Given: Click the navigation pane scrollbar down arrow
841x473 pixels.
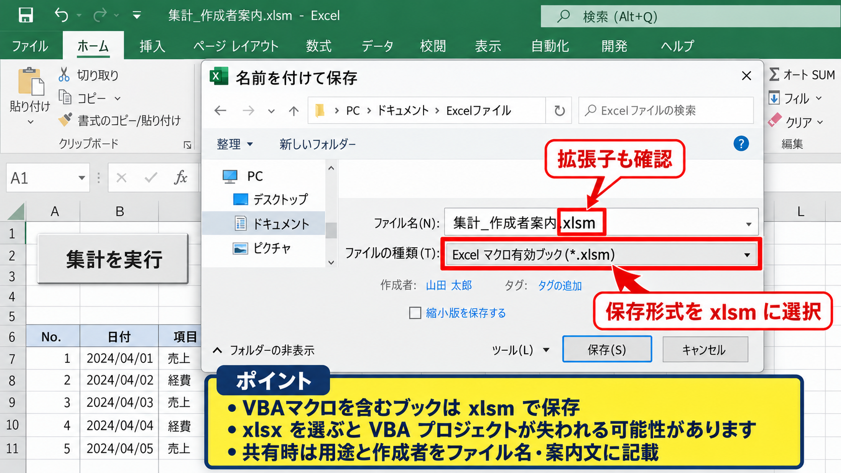Looking at the screenshot, I should (x=331, y=262).
